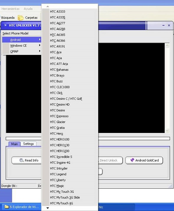Choose HTC Desire HD model

coord(70,104)
